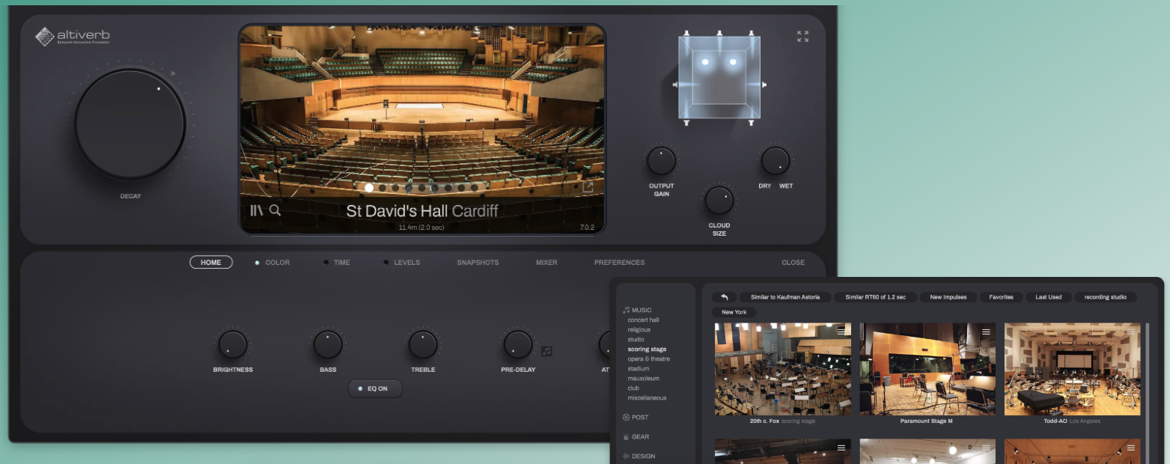Open the menu icon on Todd-AO thumbnail
The image size is (1170, 464).
[1130, 332]
